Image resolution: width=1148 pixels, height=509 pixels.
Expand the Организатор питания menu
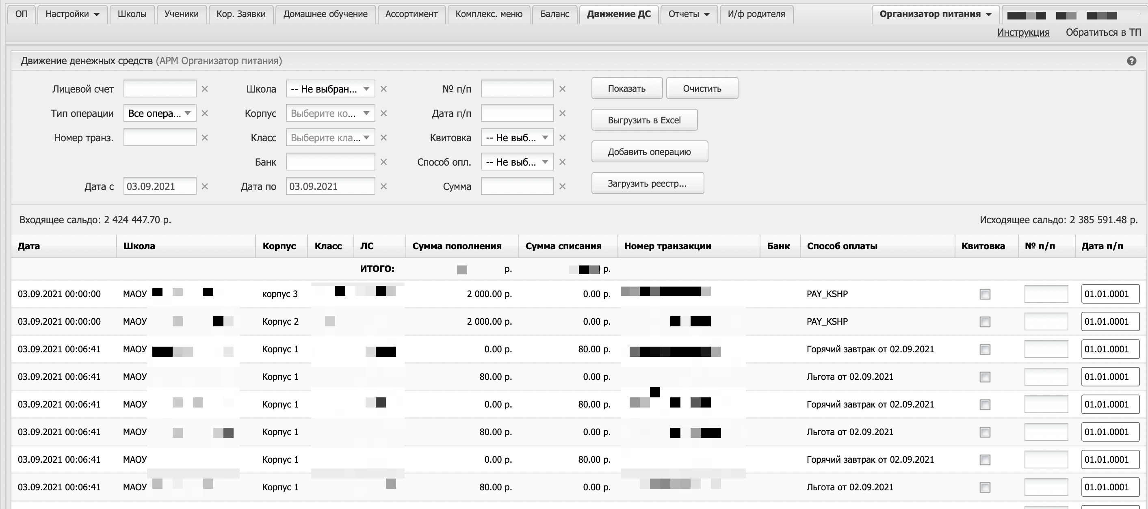(x=936, y=14)
